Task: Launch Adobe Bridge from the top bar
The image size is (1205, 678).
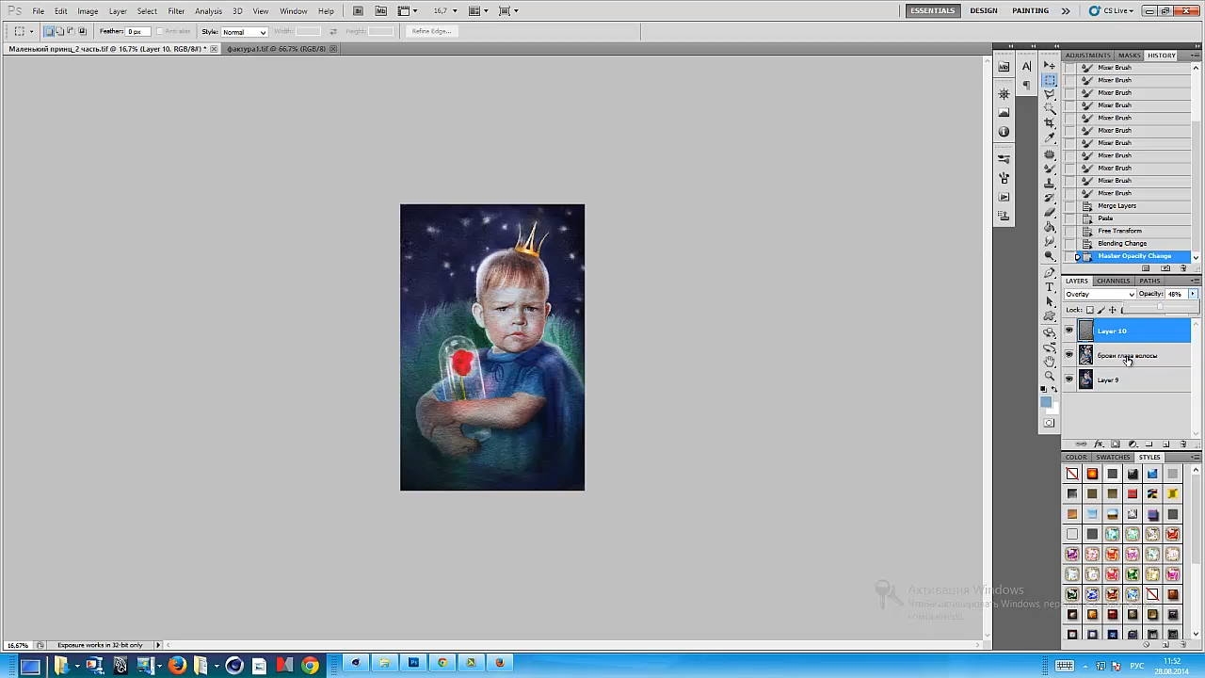Action: (358, 11)
